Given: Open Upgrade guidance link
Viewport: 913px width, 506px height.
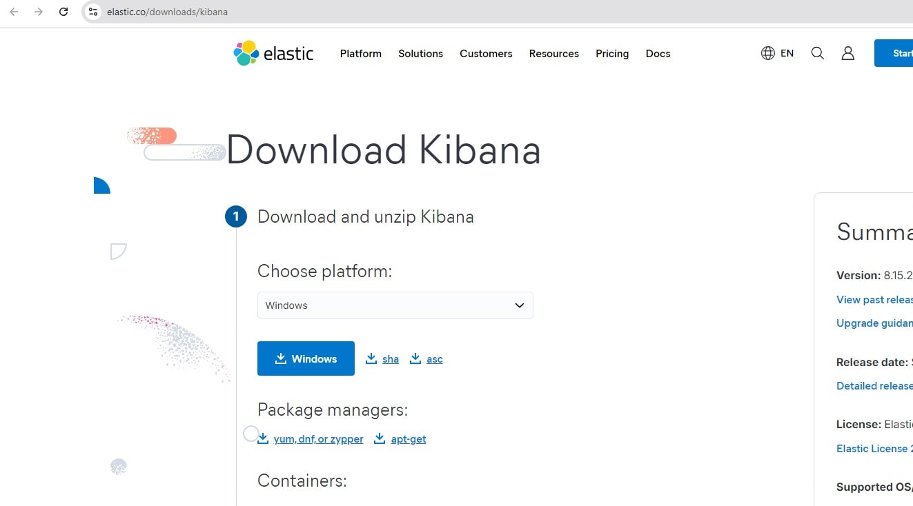Looking at the screenshot, I should pyautogui.click(x=874, y=323).
